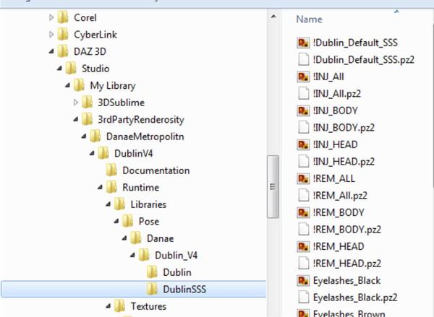
Task: Expand the Corel folder node
Action: click(x=51, y=17)
